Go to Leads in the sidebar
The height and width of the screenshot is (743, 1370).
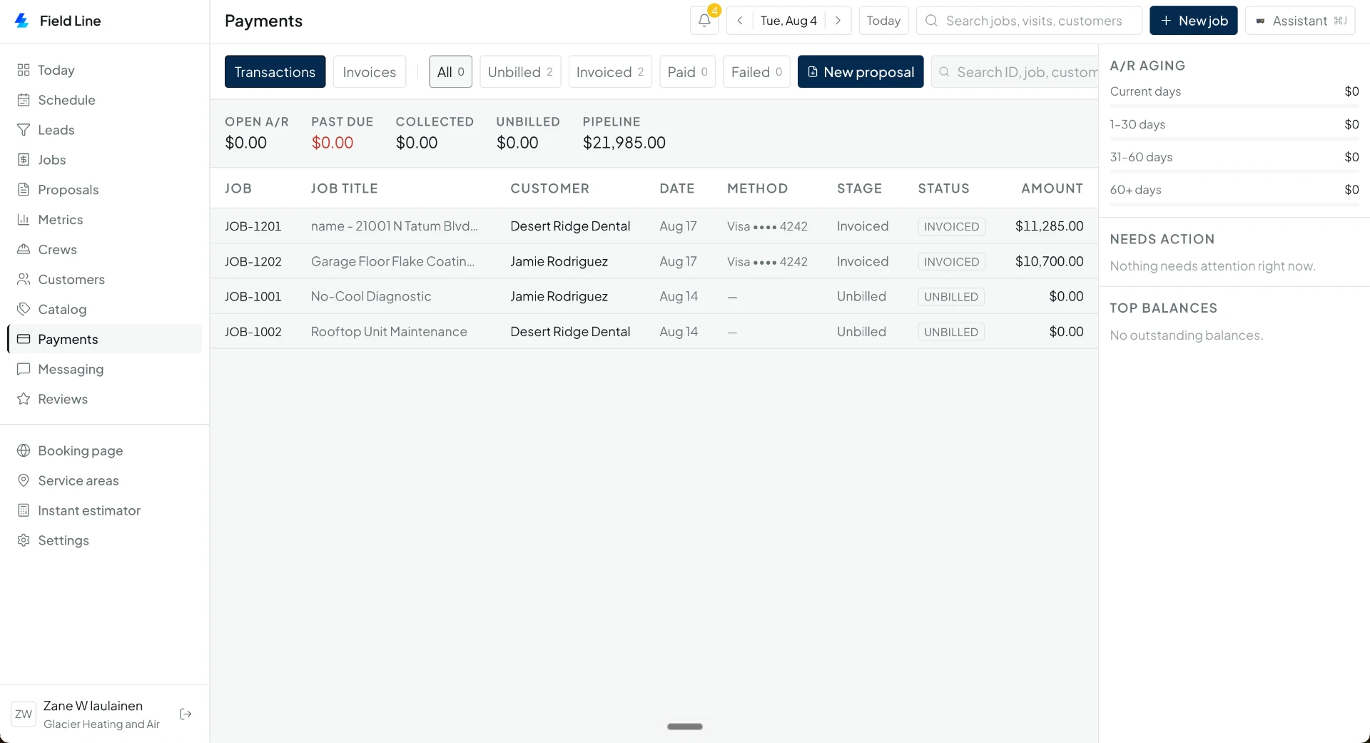click(x=105, y=130)
